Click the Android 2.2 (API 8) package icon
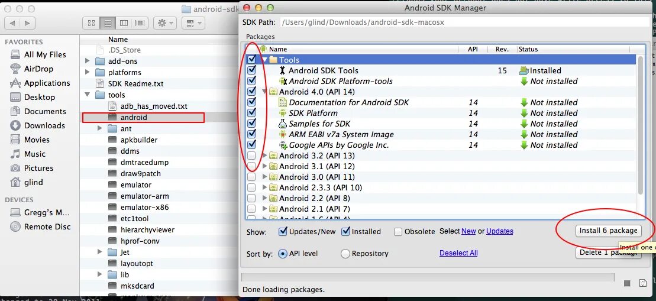Viewport: 656px width, 301px height. 273,198
